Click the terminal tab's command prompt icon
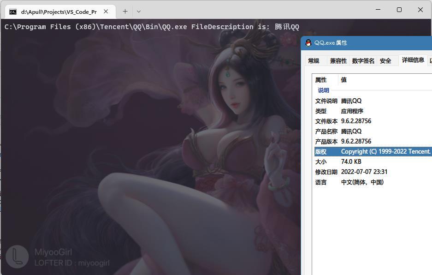The image size is (432, 275). [13, 12]
